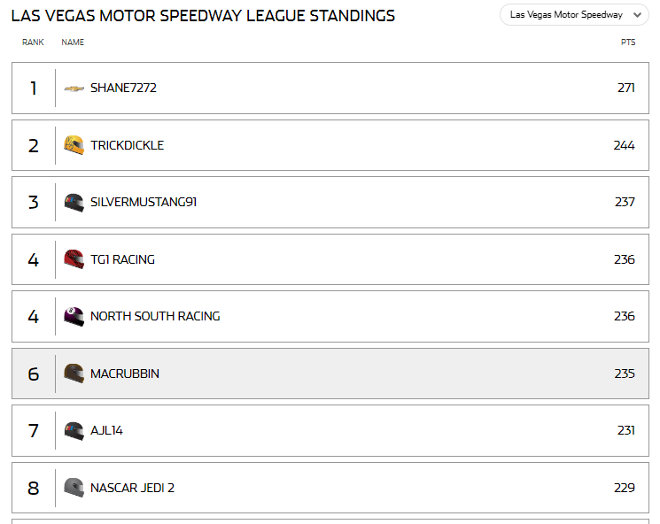Select the NASCAR JEDI 2 name

pyautogui.click(x=132, y=488)
